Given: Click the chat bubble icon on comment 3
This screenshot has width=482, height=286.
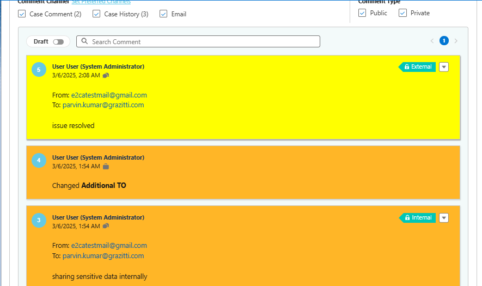Looking at the screenshot, I should click(x=106, y=226).
